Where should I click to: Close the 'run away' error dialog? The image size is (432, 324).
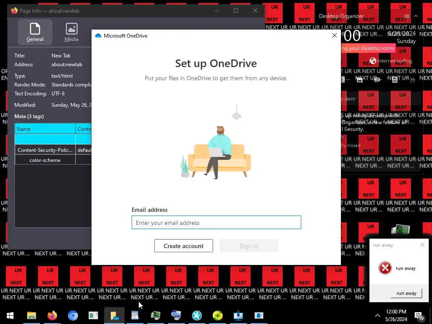pos(422,245)
